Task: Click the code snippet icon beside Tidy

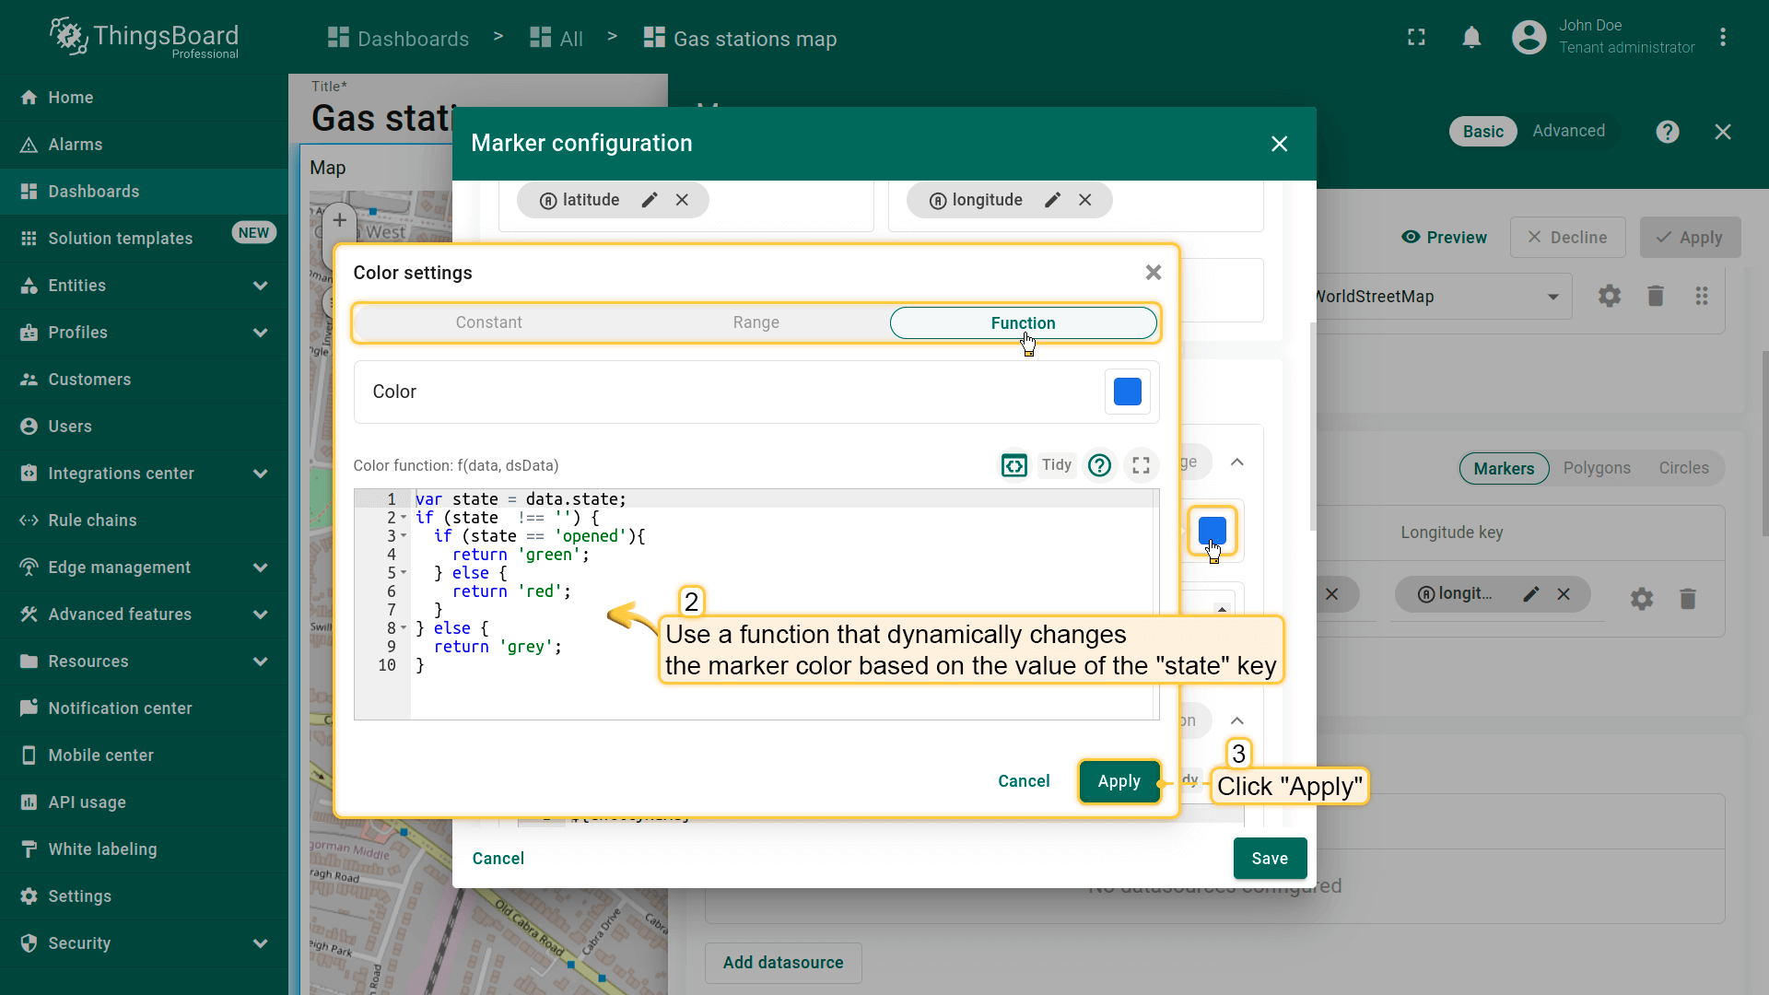Action: [x=1013, y=465]
